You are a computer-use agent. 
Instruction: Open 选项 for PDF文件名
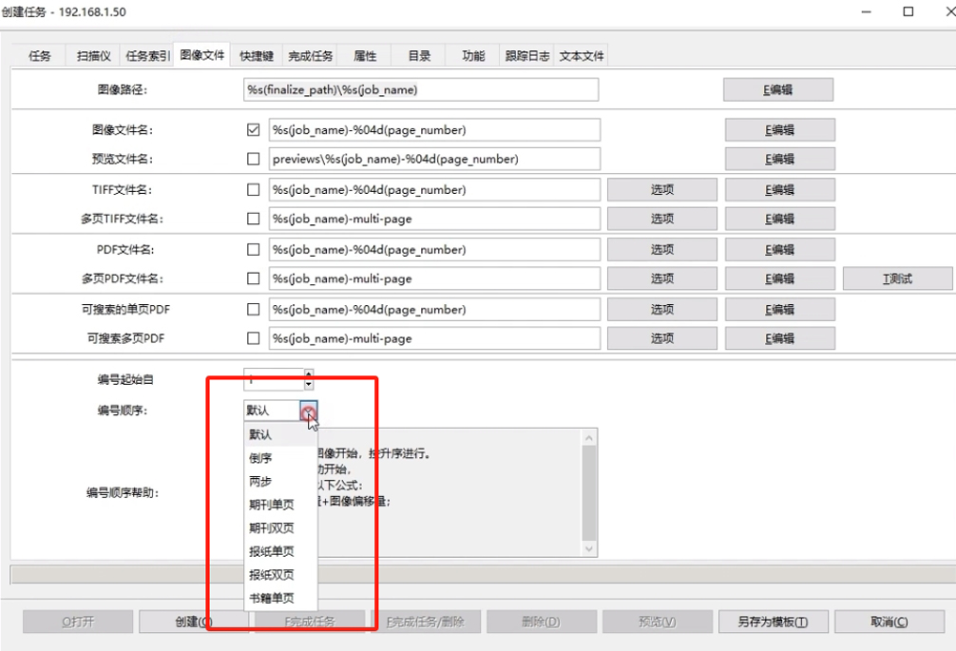(662, 249)
